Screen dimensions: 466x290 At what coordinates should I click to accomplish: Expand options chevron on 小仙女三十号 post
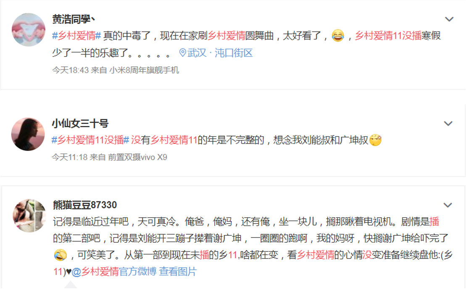tap(448, 123)
